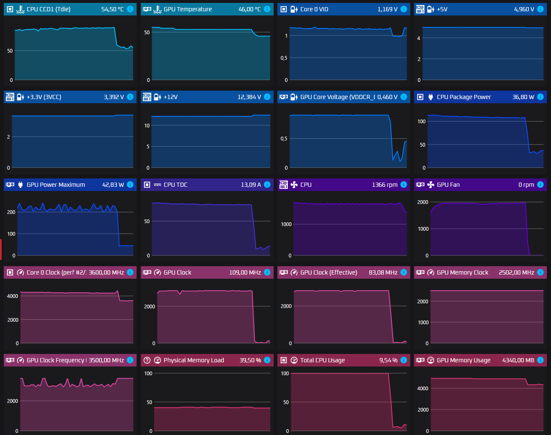
Task: Click gauge icon beside Core 0 Clock
Action: [20, 272]
